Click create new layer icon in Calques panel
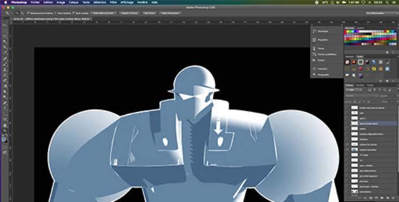Screen dimensions: 399x202 pyautogui.click(x=388, y=198)
